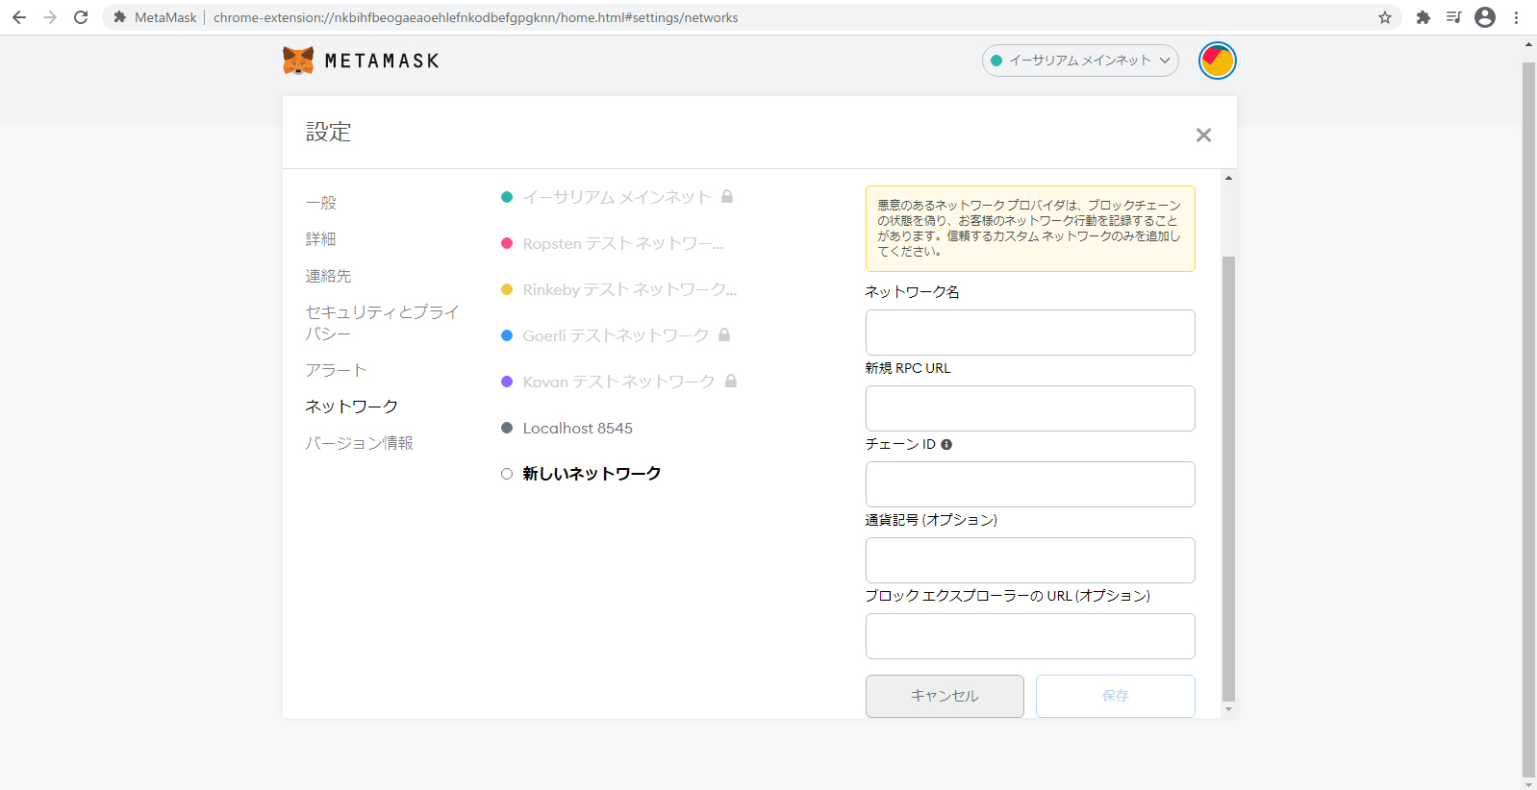Screen dimensions: 1537x790
Task: Click the form scrollbar down arrow
Action: [1228, 709]
